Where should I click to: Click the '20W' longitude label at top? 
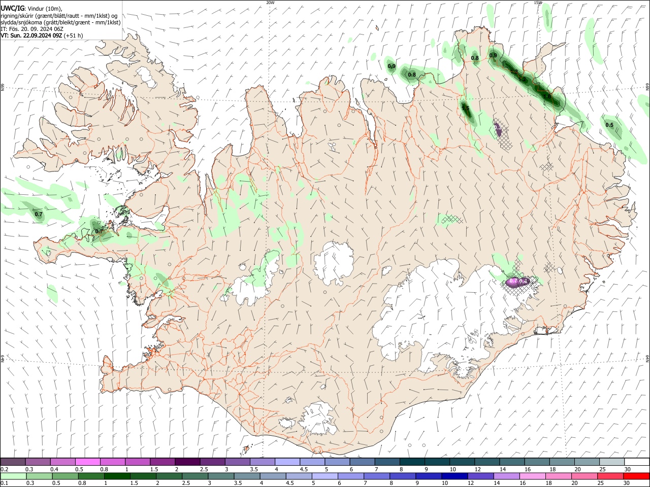(270, 3)
